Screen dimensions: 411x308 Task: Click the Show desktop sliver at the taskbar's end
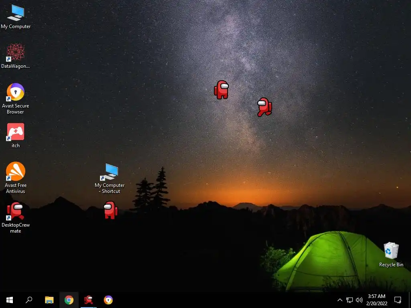[x=410, y=300]
